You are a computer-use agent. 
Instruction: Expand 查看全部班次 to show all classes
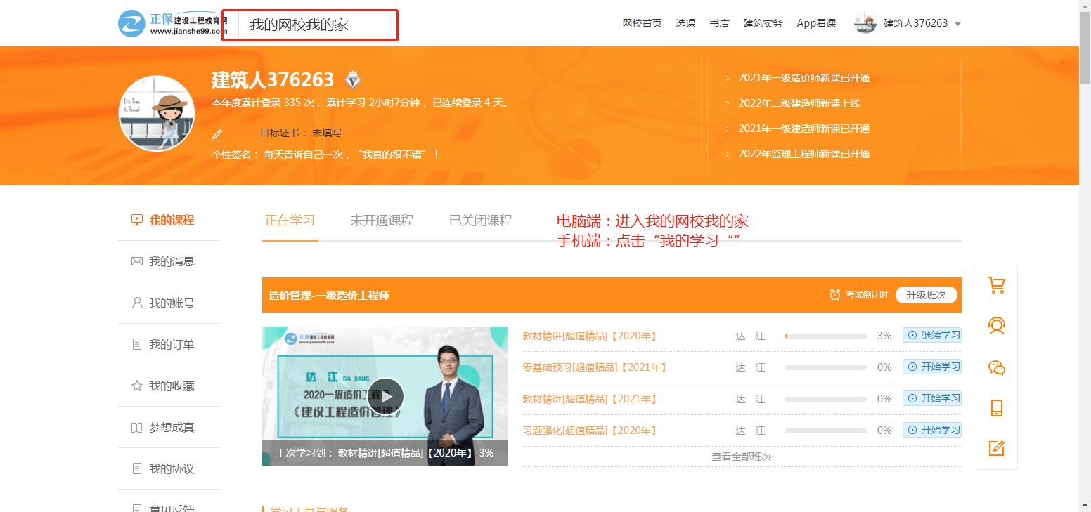(742, 457)
